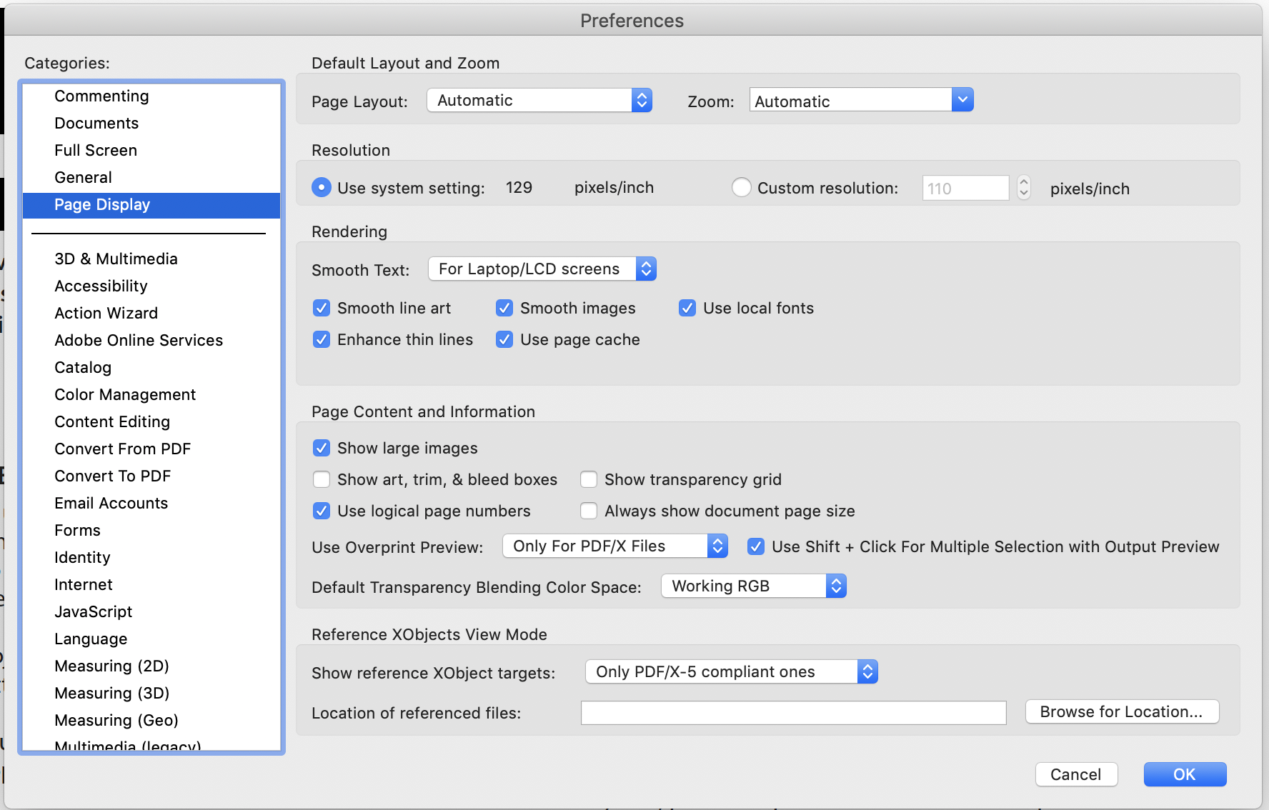This screenshot has height=810, width=1269.
Task: Increase custom resolution using the stepper
Action: click(x=1023, y=183)
